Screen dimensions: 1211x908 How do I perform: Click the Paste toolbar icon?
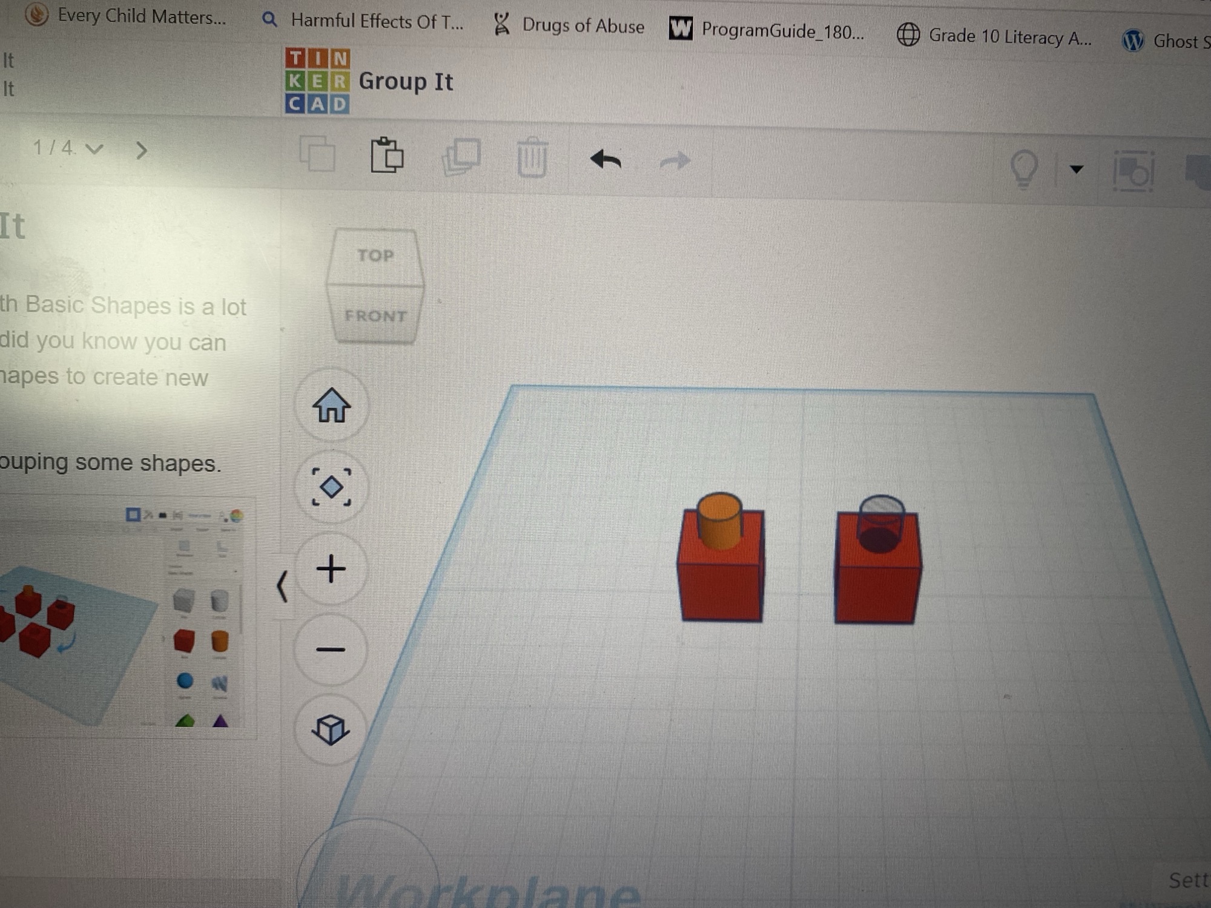387,156
